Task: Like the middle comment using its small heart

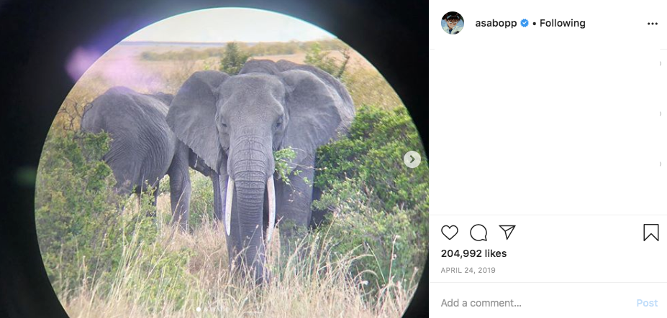Action: click(661, 113)
